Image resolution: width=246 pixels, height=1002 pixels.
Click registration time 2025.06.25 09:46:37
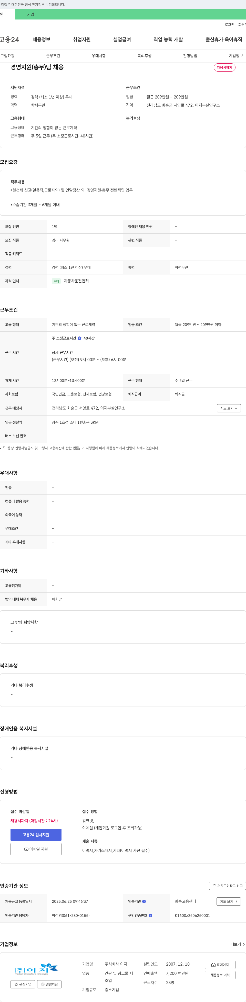[70, 901]
